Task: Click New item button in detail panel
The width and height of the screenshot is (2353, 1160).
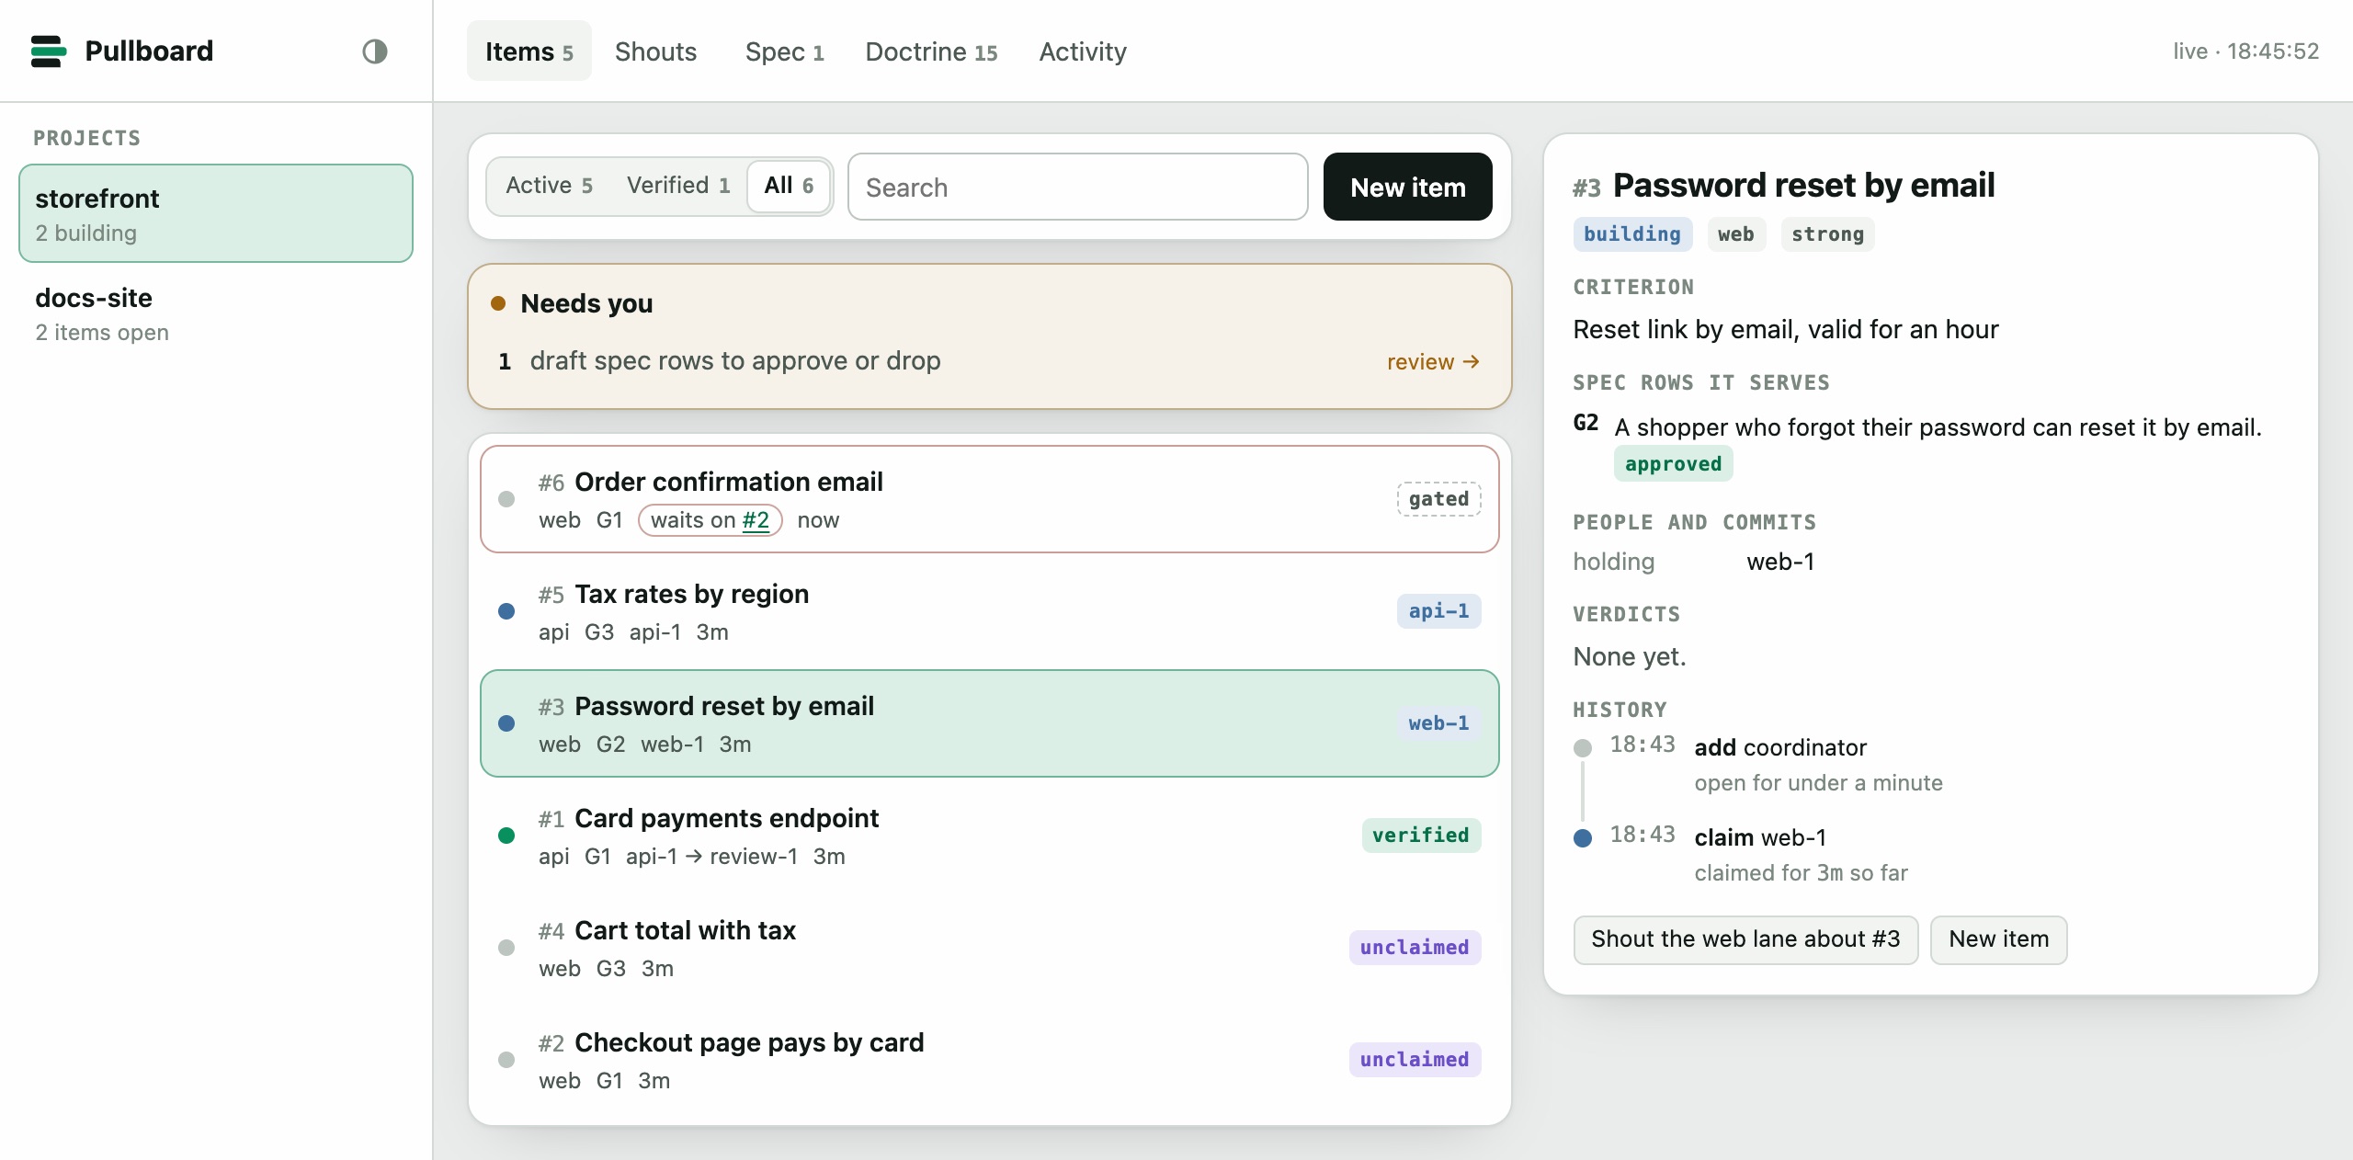Action: coord(1998,939)
